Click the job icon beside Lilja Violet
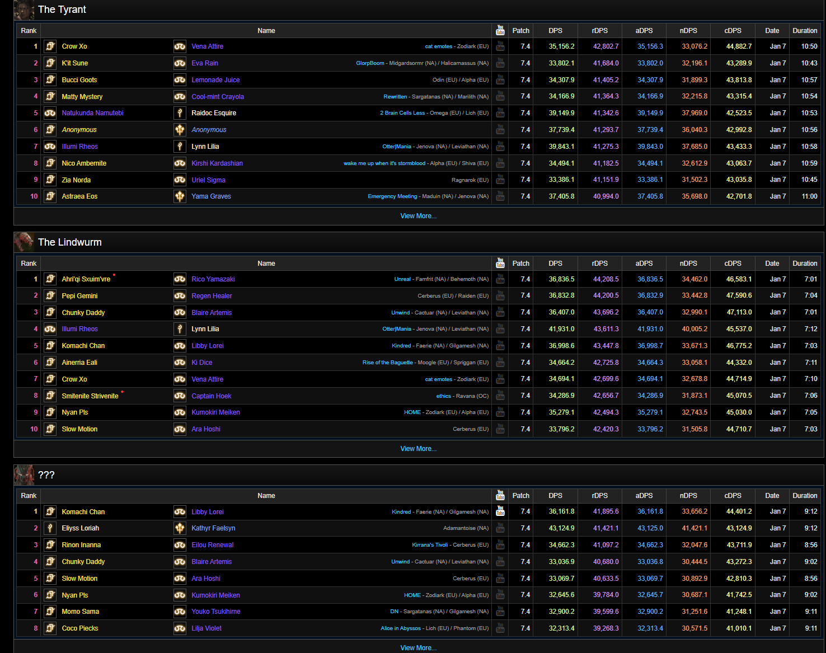The image size is (826, 653). (180, 628)
